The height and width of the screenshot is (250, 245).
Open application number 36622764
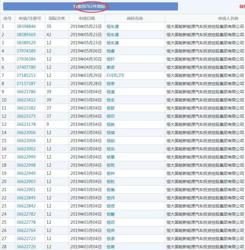click(26, 230)
